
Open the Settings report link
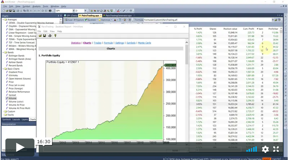119,43
